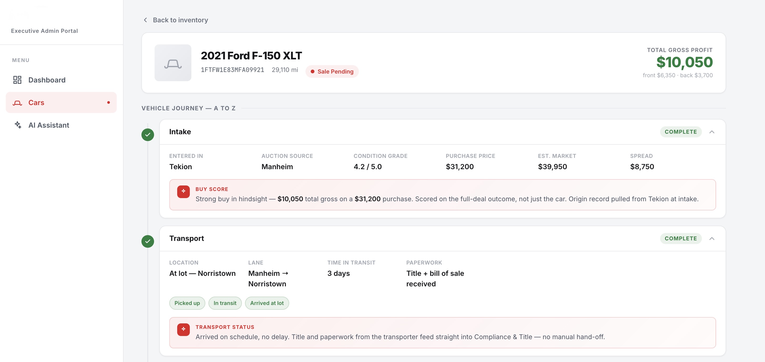The height and width of the screenshot is (362, 765).
Task: Collapse the Intake section chevron
Action: point(712,132)
